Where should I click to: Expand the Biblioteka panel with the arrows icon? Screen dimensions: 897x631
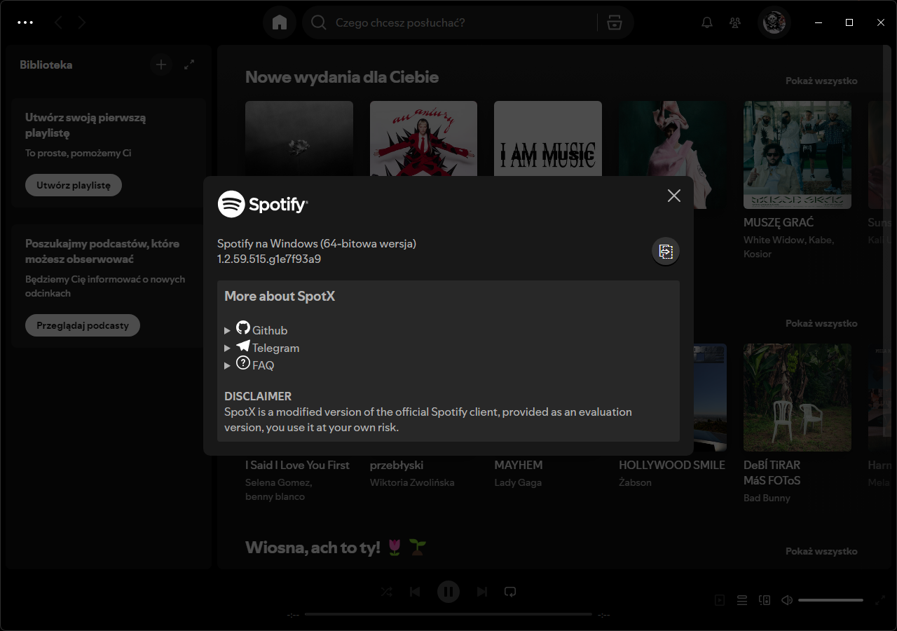click(x=189, y=65)
